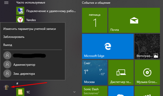Viewport: 163px width, 96px height.
Task: Click the "Yandex" app label
Action: [31, 20]
